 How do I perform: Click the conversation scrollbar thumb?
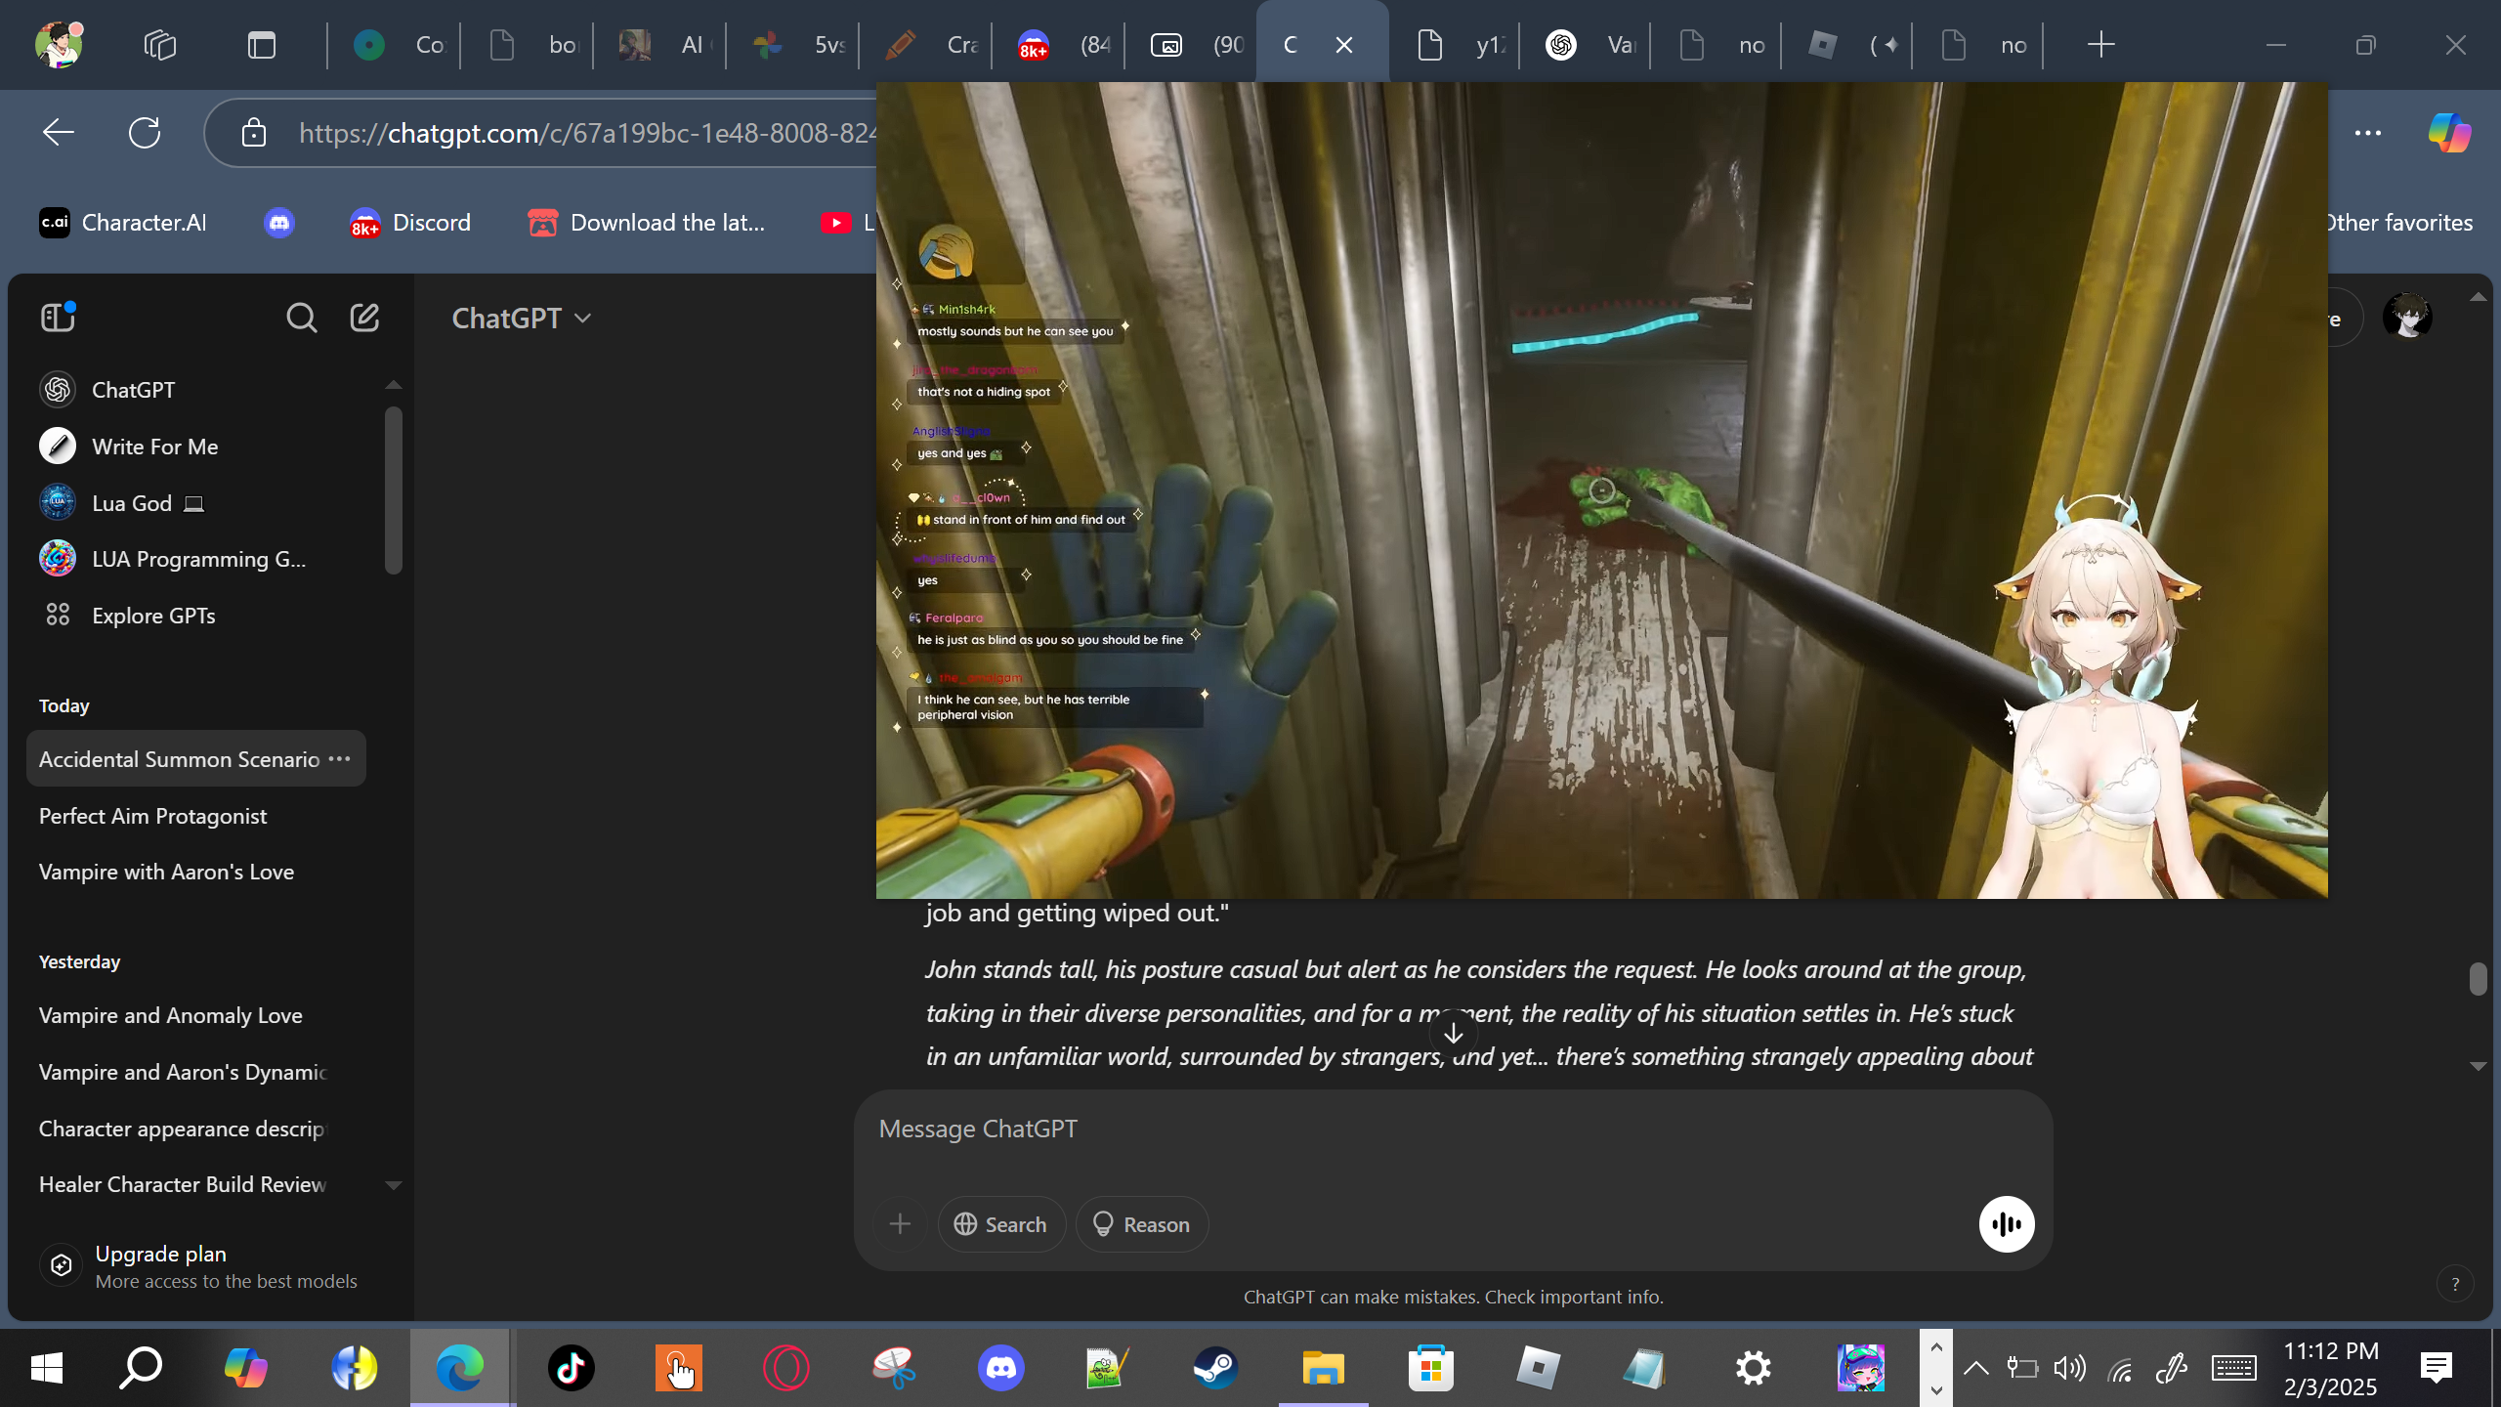pos(2478,978)
